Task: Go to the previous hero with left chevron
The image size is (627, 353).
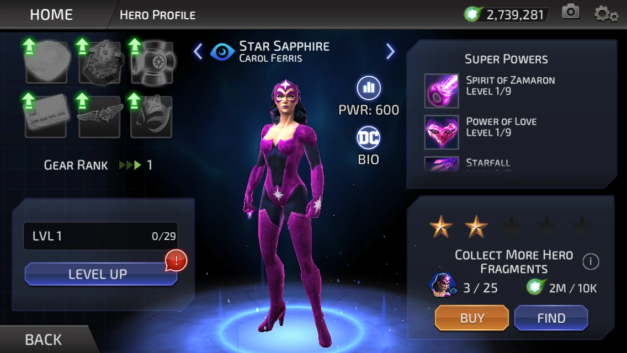Action: 198,51
